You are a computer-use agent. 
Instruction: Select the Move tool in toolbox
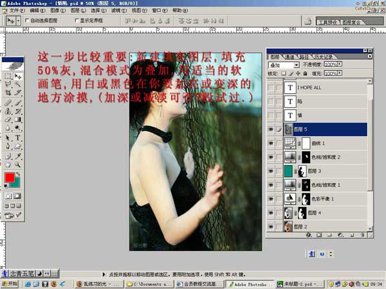(17, 76)
